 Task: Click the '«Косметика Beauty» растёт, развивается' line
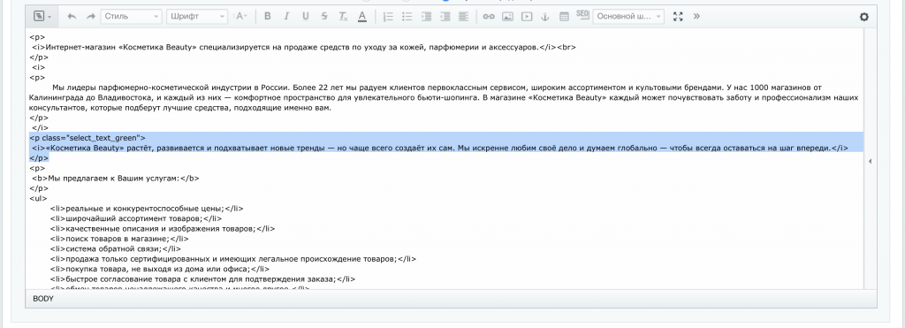440,148
